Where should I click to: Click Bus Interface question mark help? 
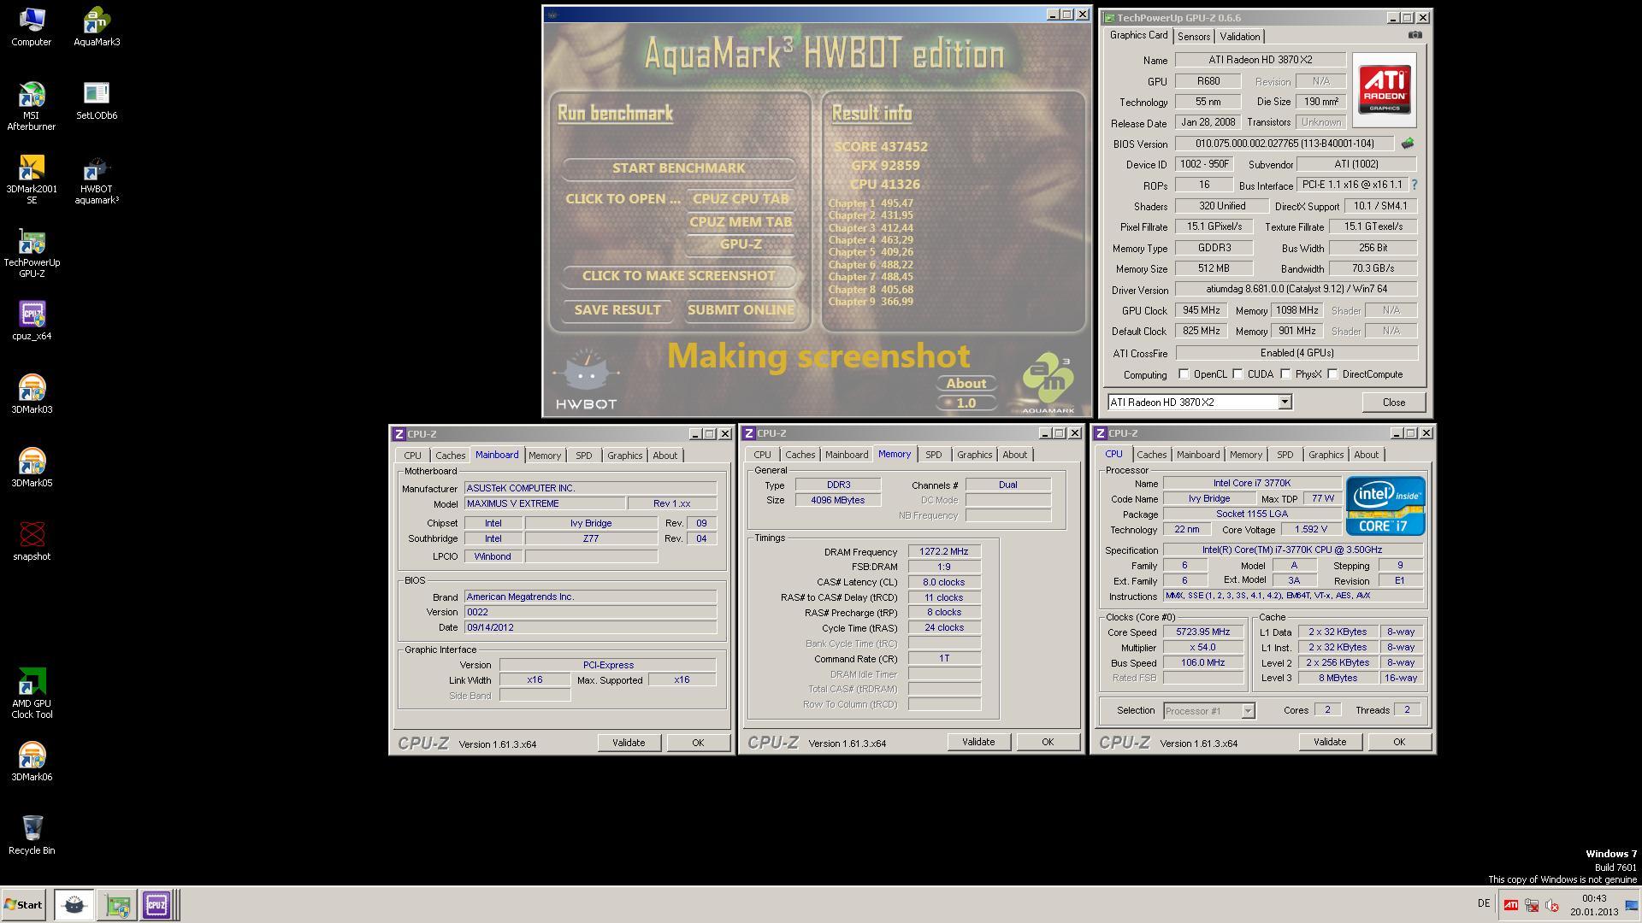[1414, 185]
